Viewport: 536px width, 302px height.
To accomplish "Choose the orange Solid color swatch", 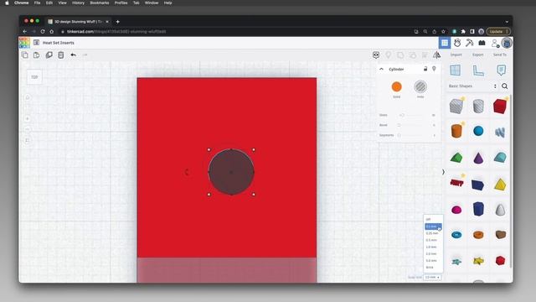I will pos(396,87).
